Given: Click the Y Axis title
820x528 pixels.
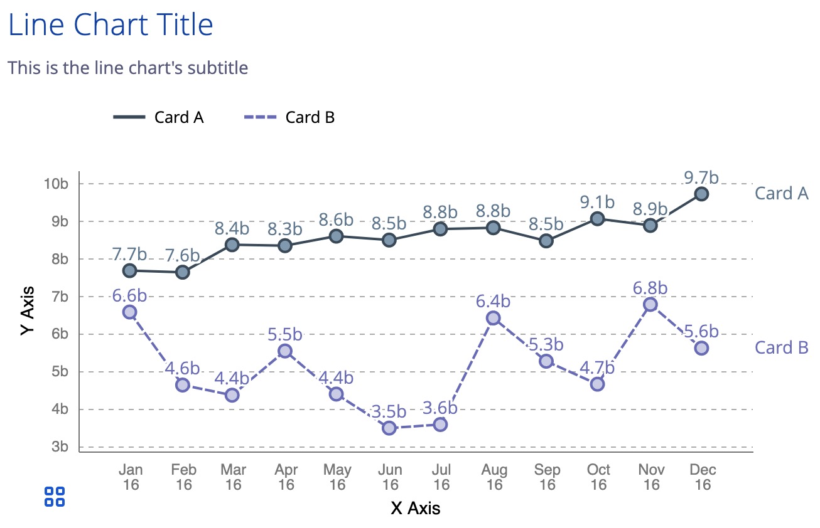Looking at the screenshot, I should coord(27,311).
